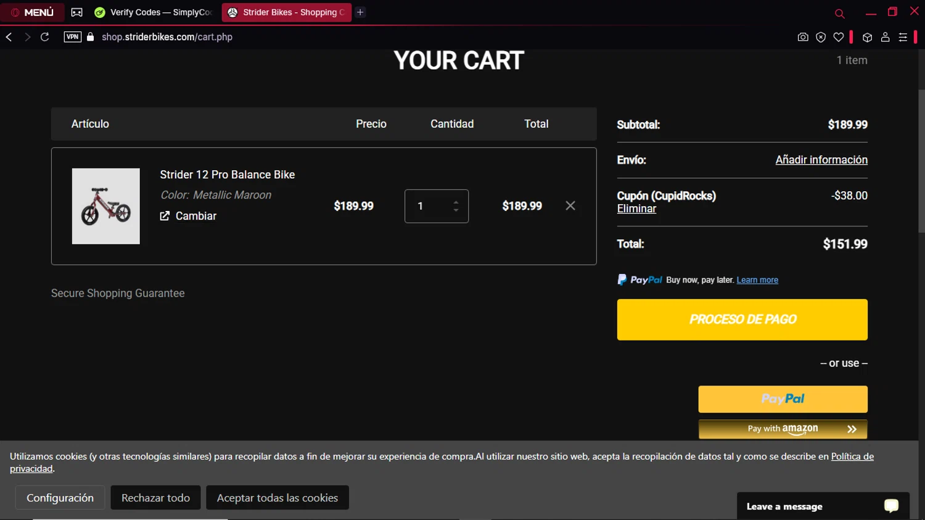The width and height of the screenshot is (925, 520).
Task: Open the extensions cube icon
Action: coord(867,37)
